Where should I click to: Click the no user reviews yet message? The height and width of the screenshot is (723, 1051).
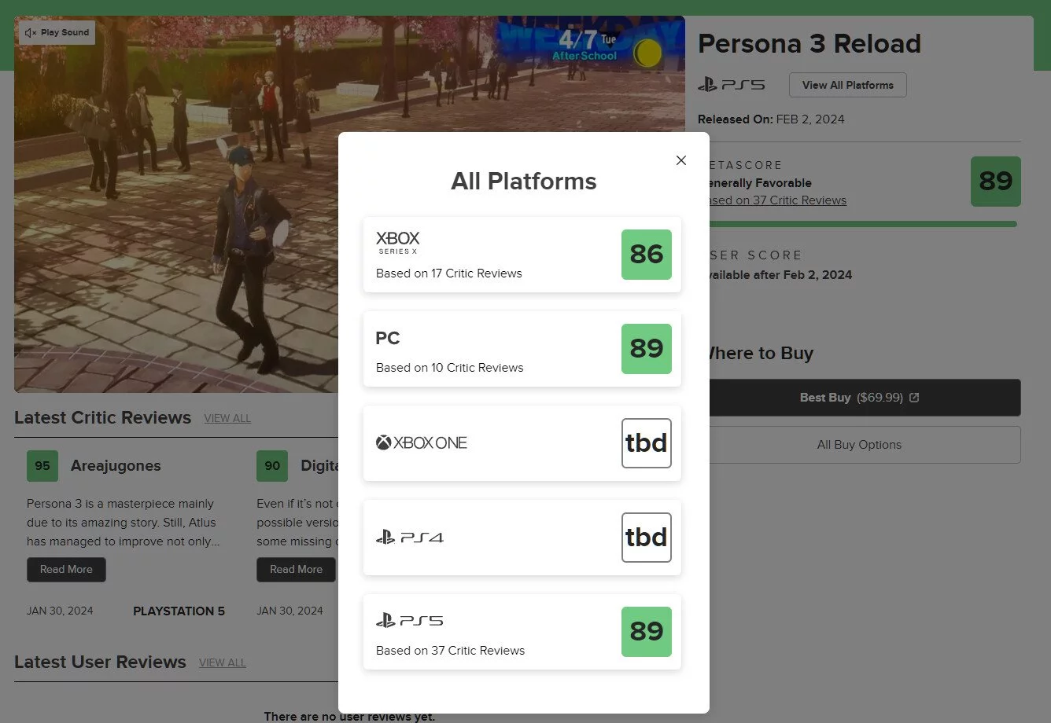pyautogui.click(x=349, y=716)
